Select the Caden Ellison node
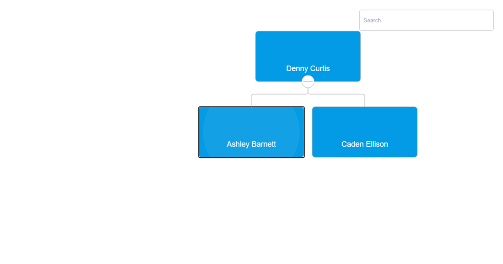 pyautogui.click(x=365, y=132)
